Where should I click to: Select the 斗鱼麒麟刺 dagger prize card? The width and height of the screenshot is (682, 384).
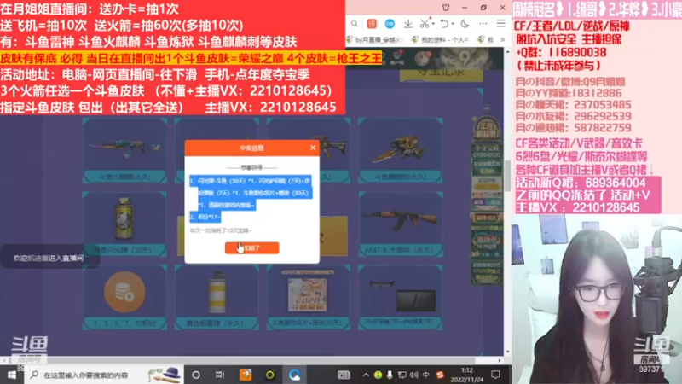click(x=400, y=151)
